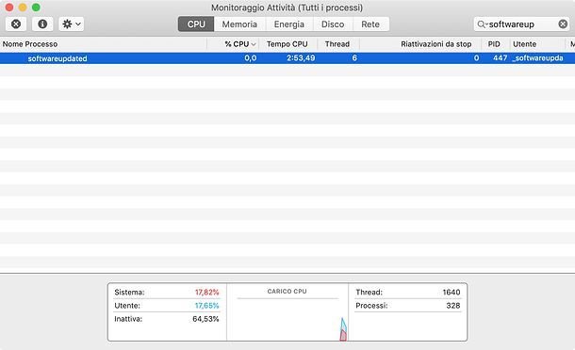Switch to the Disco tab
The image size is (575, 350).
pyautogui.click(x=333, y=24)
